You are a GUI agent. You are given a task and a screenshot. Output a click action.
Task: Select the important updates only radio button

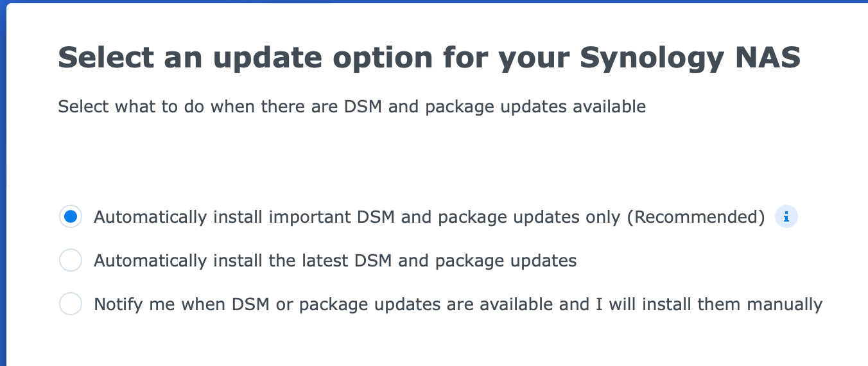pos(71,217)
